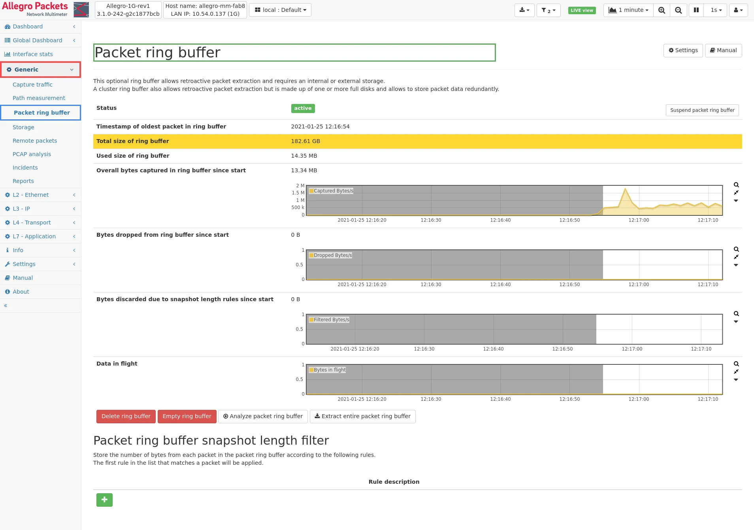Open the dropdown arrow beside Filtered Bytes graph
Viewport: 754px width, 530px height.
tap(736, 322)
